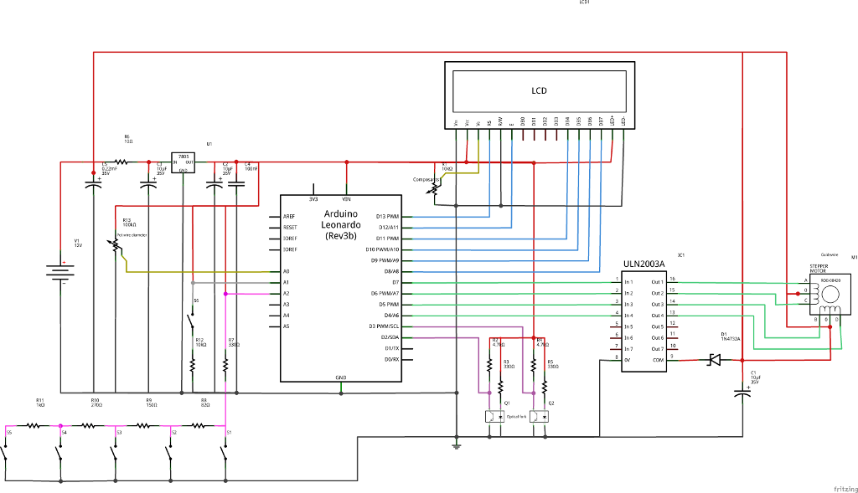858x493 pixels.
Task: Click the "D3 PWM/SCL" pin label
Action: pyautogui.click(x=384, y=326)
